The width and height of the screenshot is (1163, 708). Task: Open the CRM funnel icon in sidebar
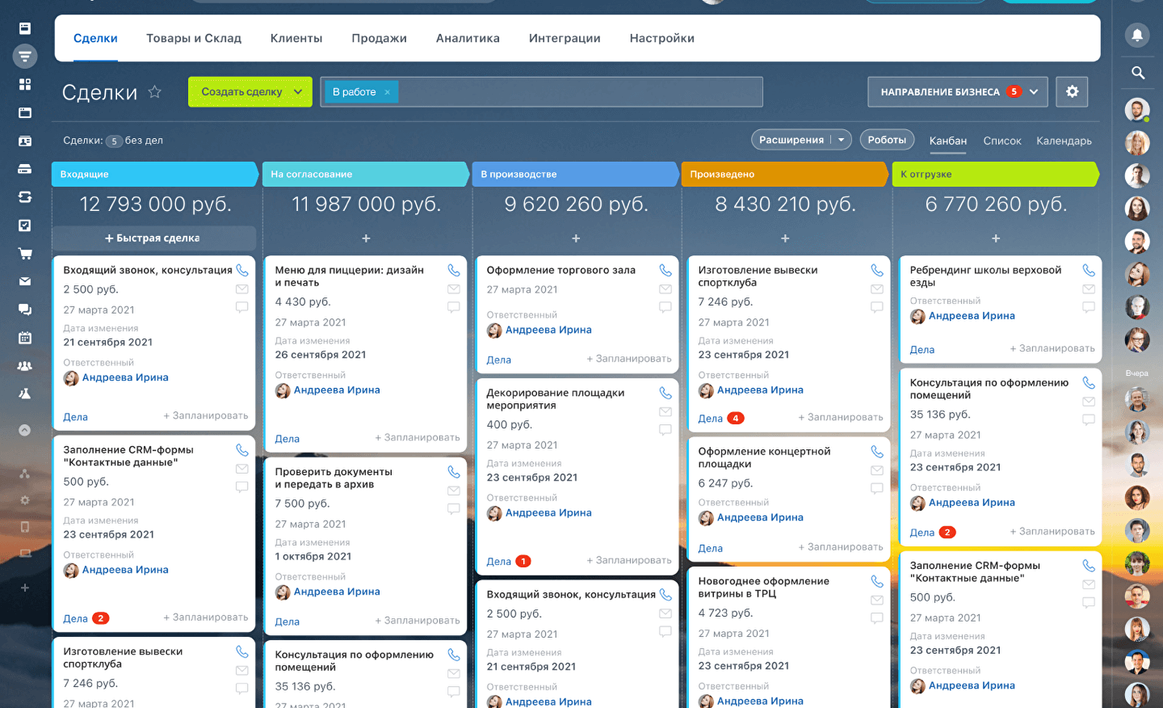(25, 56)
